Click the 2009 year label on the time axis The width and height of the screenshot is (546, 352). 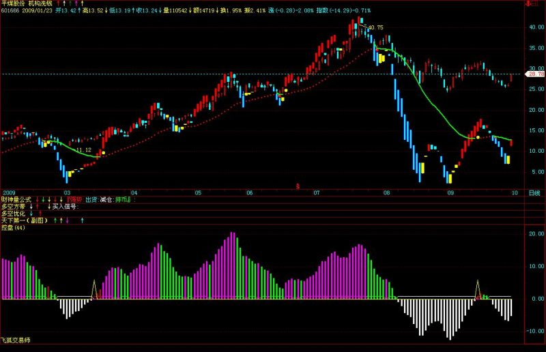click(x=9, y=193)
